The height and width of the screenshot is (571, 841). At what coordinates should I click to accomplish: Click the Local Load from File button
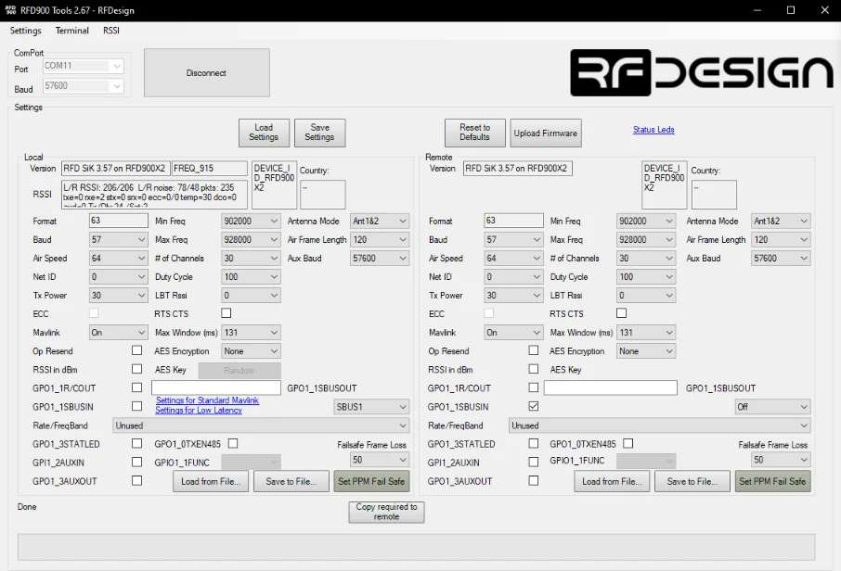211,481
